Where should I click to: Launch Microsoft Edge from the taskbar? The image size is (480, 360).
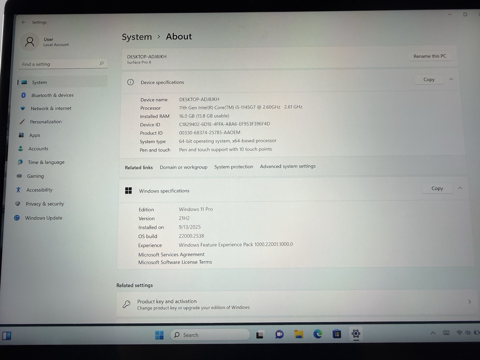coord(318,334)
